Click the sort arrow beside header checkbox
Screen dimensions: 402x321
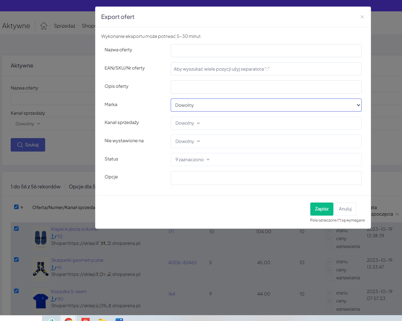22,207
